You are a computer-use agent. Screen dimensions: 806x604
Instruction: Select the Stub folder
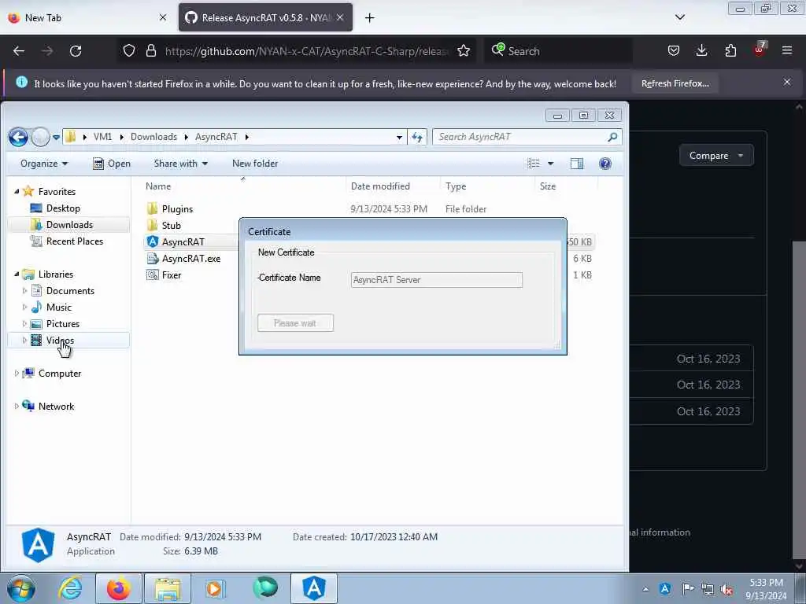pyautogui.click(x=171, y=226)
